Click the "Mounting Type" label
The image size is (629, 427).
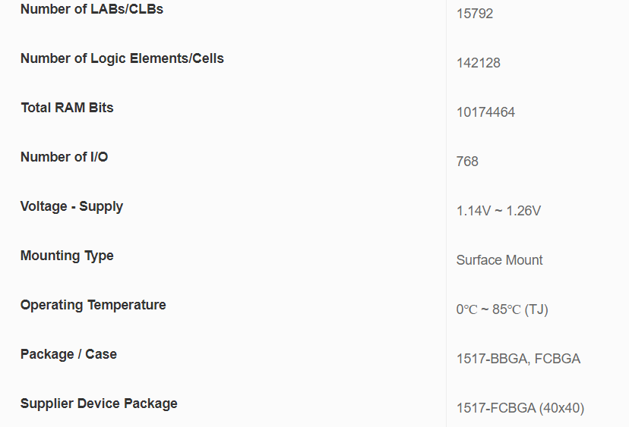67,256
